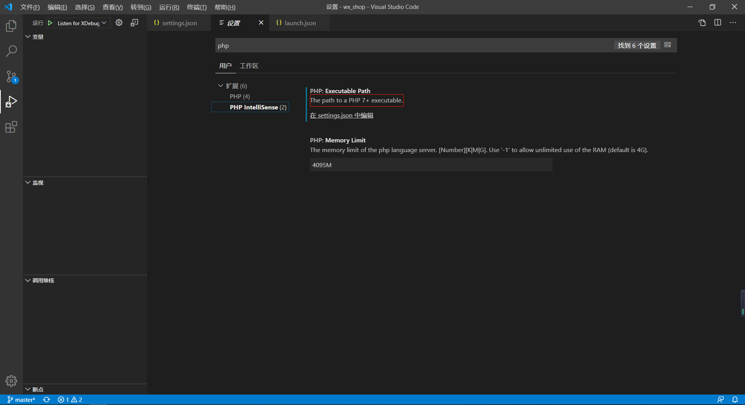Click the feedback icon in status bar

point(721,400)
